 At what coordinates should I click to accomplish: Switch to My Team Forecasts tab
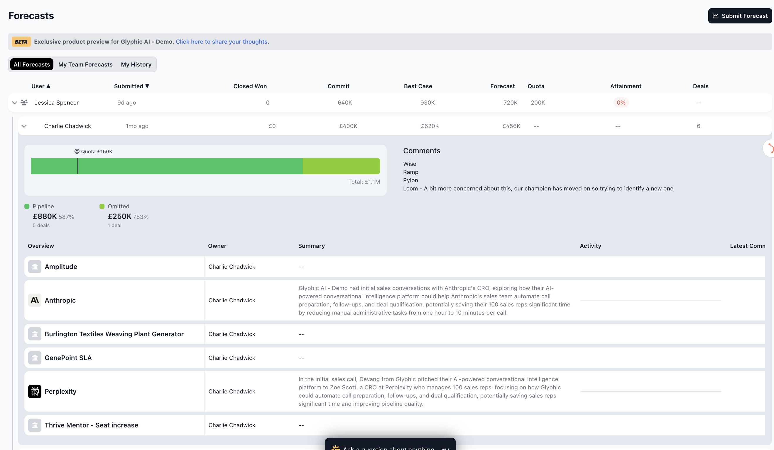[85, 64]
